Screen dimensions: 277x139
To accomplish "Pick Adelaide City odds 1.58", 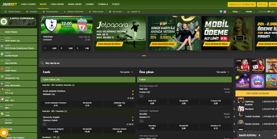I will pyautogui.click(x=119, y=104).
